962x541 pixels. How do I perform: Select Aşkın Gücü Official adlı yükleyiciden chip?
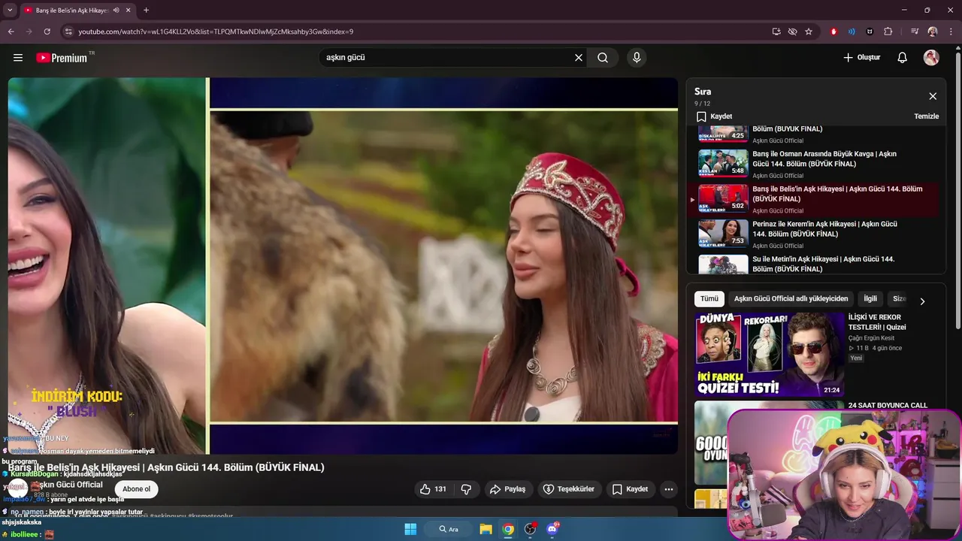791,298
